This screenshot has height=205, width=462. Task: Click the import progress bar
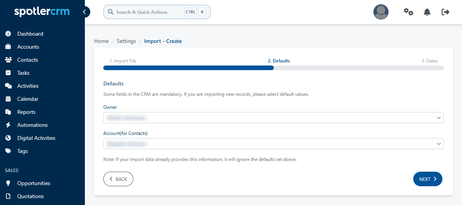[x=273, y=68]
